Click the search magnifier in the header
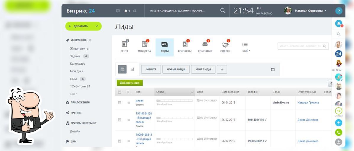 (x=223, y=11)
